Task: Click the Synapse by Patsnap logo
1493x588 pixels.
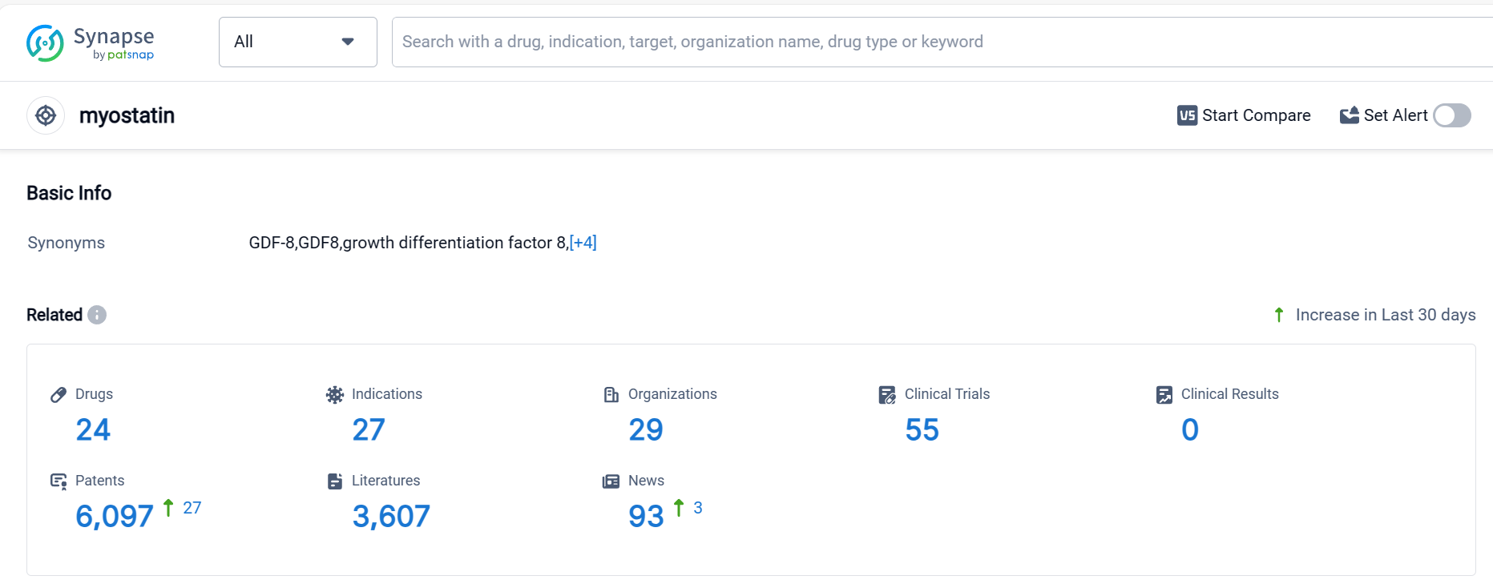Action: [90, 43]
